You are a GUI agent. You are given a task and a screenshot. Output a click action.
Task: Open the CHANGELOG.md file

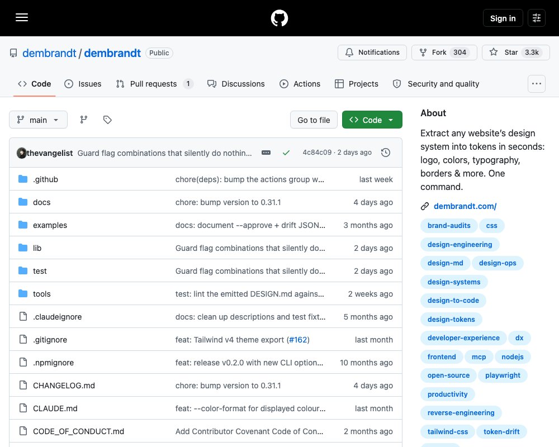[x=64, y=386]
